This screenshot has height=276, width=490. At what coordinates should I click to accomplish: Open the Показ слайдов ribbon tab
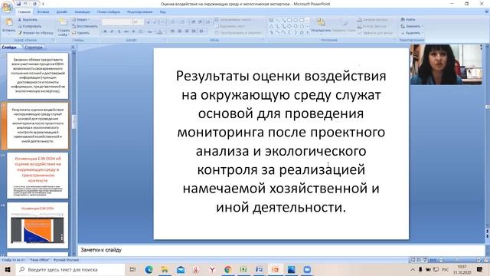[x=109, y=12]
